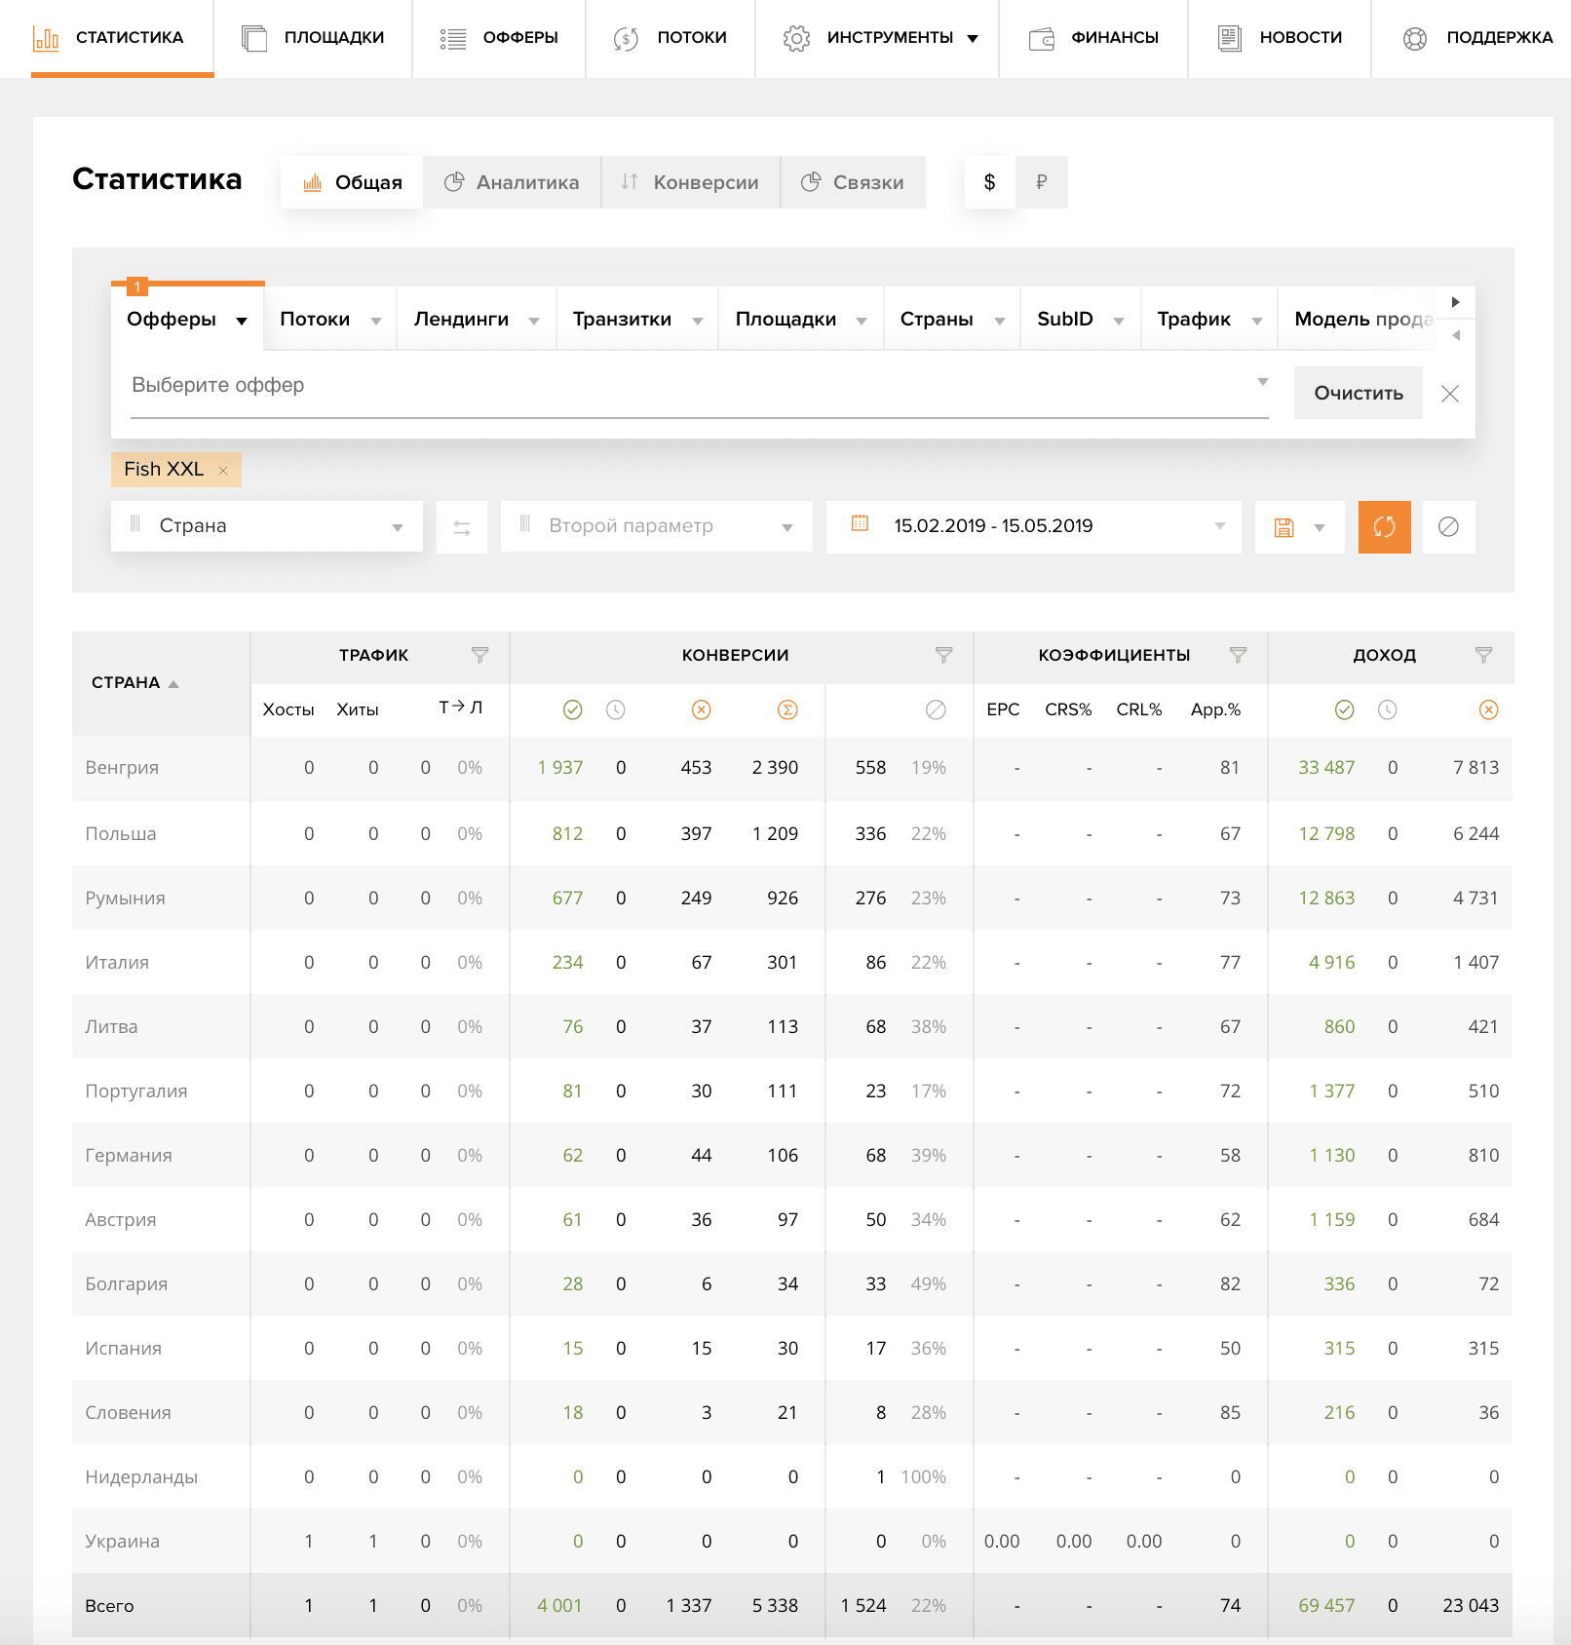Open the date range 15.02.2019 - 15.05.2019 picker

pos(1034,527)
